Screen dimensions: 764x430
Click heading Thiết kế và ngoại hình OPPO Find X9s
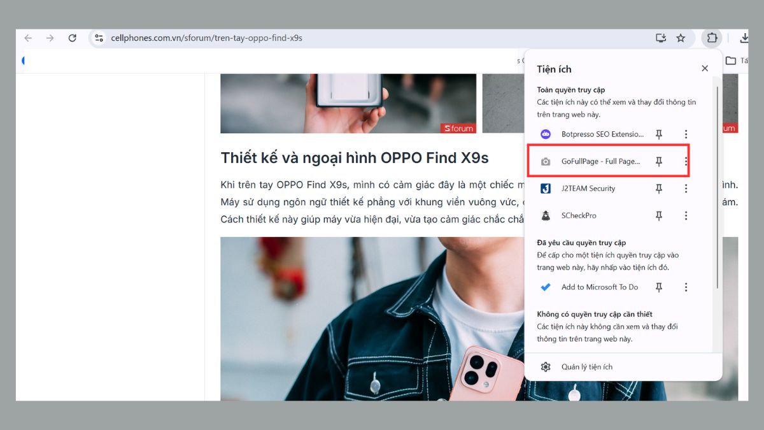355,158
